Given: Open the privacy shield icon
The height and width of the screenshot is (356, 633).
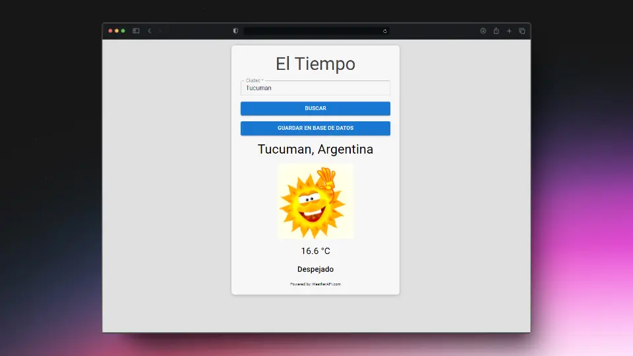Looking at the screenshot, I should pyautogui.click(x=236, y=31).
